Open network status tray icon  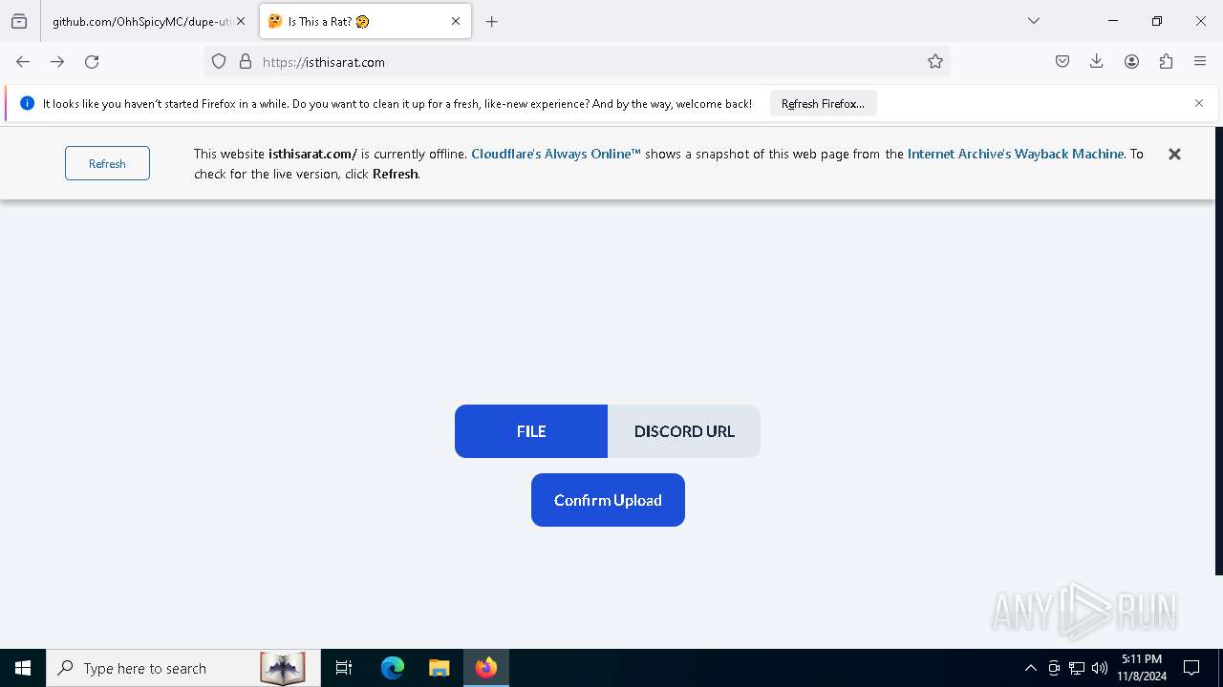(x=1077, y=668)
